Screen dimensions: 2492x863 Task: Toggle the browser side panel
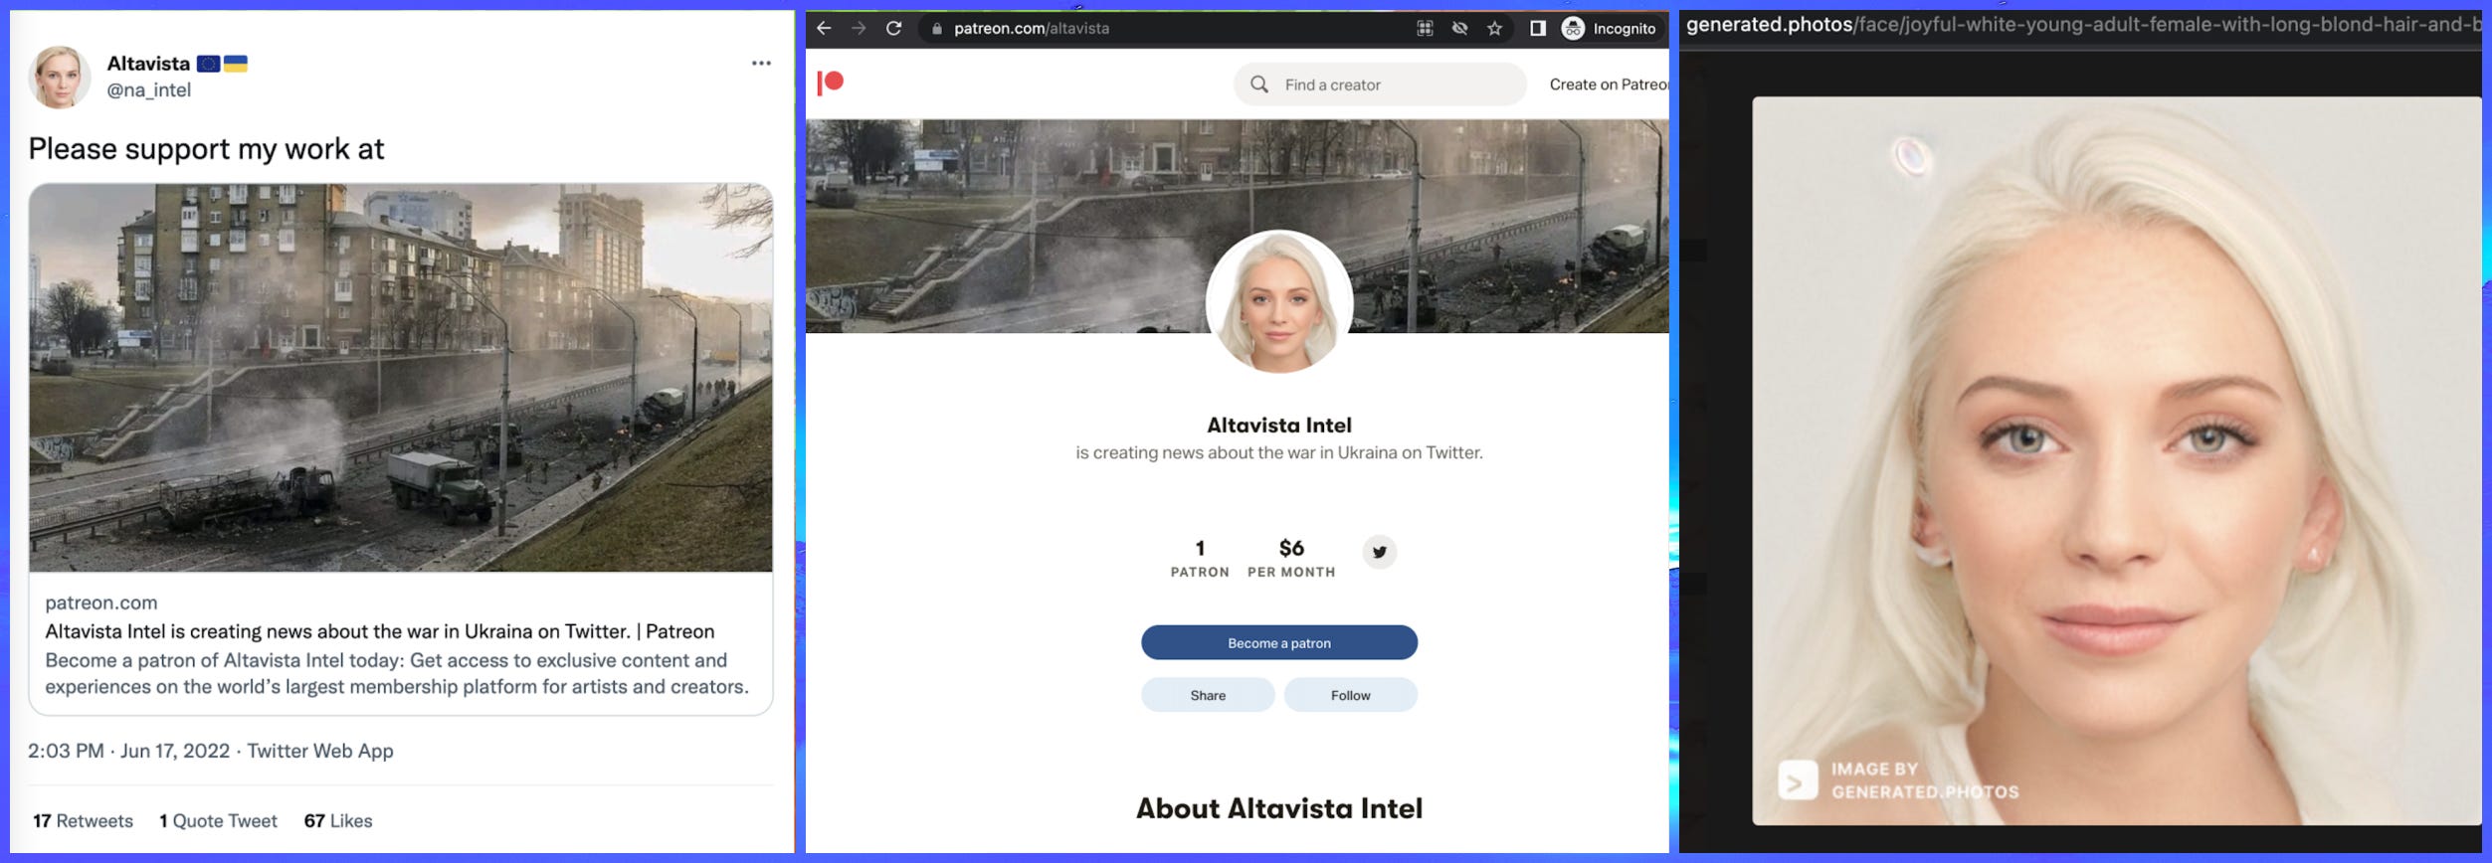point(1537,29)
